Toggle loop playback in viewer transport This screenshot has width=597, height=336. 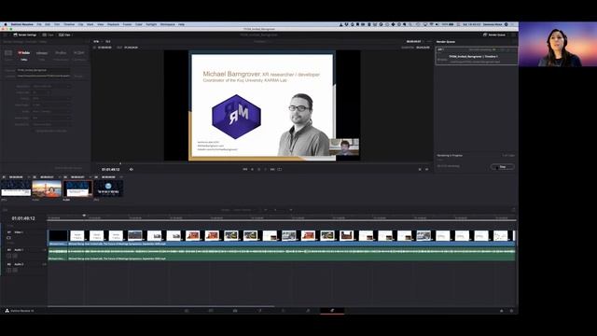(x=280, y=169)
